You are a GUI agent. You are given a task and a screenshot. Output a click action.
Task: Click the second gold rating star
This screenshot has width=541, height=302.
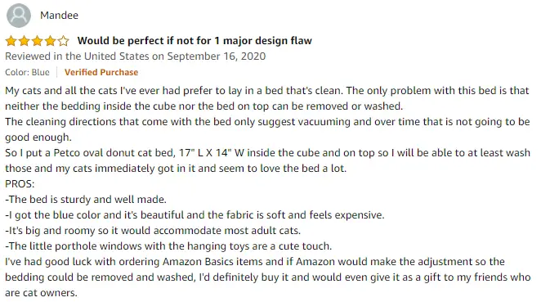click(x=25, y=41)
